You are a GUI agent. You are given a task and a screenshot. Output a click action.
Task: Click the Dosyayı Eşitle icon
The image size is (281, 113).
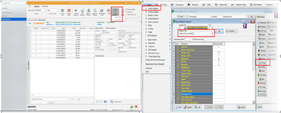click(126, 9)
